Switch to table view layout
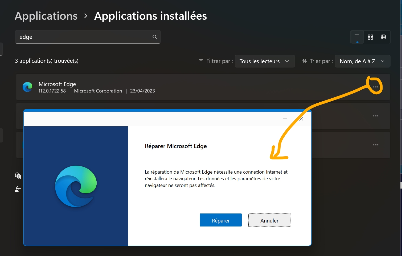This screenshot has width=402, height=256. [383, 37]
